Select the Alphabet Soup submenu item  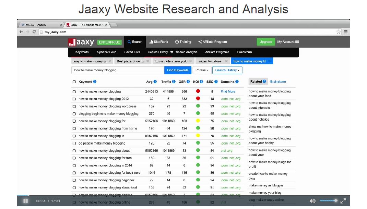tap(106, 52)
